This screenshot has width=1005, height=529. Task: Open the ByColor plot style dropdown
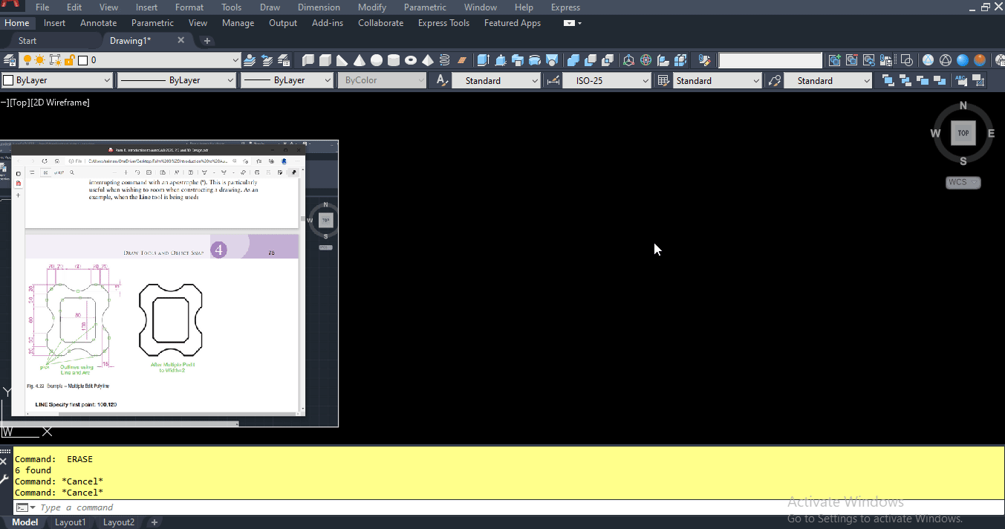[x=422, y=79]
